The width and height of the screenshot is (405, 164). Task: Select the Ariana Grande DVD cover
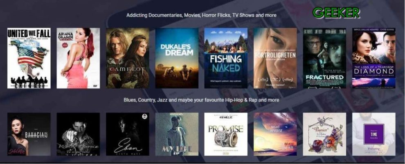[x=78, y=58]
